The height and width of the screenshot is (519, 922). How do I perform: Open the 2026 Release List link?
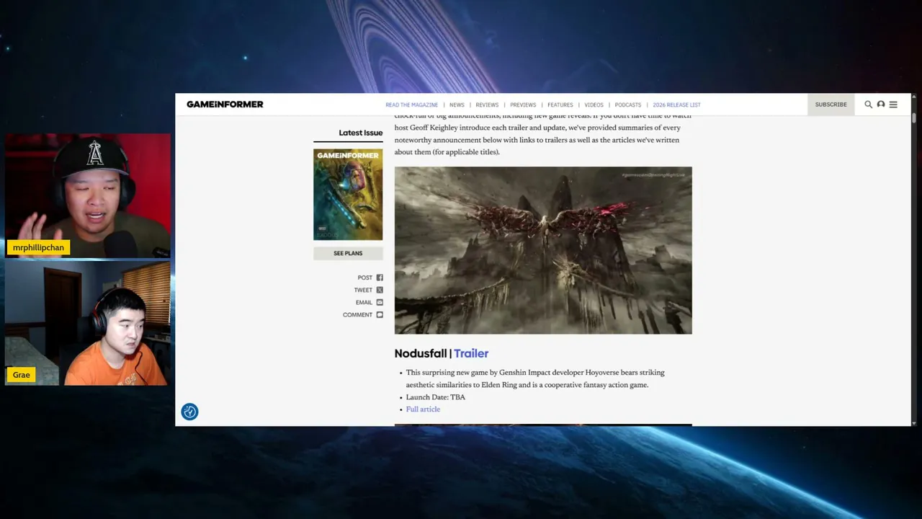[x=676, y=105]
